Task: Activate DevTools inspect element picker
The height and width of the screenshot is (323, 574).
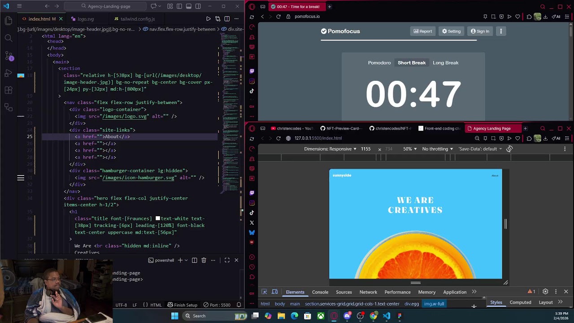Action: pyautogui.click(x=264, y=292)
